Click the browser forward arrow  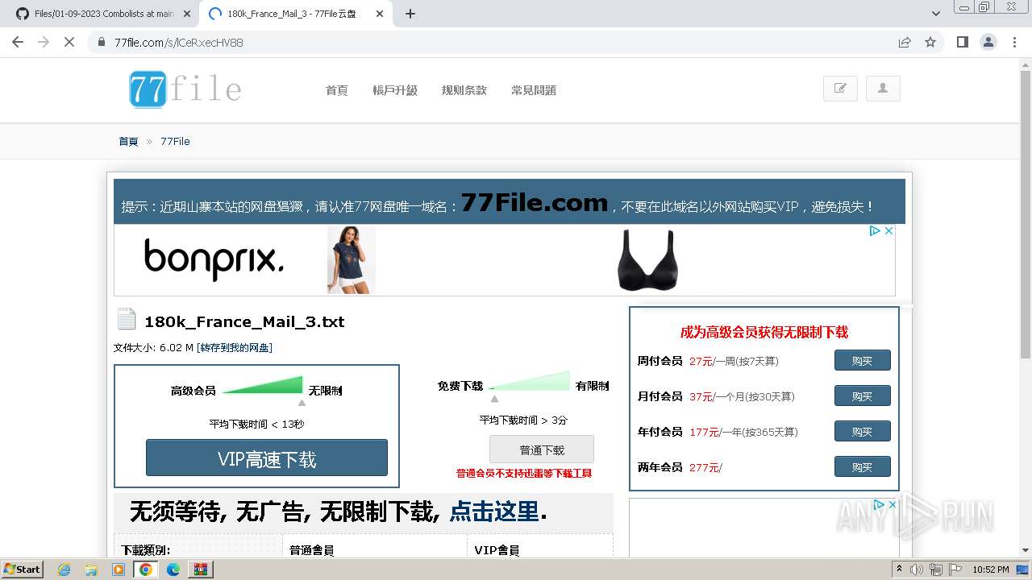(x=44, y=42)
